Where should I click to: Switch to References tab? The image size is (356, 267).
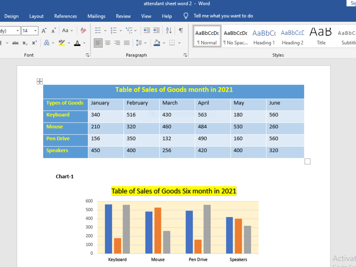[x=66, y=16]
